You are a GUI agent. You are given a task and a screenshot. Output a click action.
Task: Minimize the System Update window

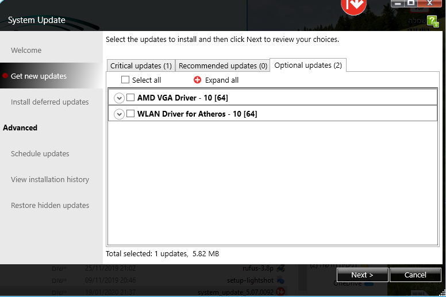398,3
